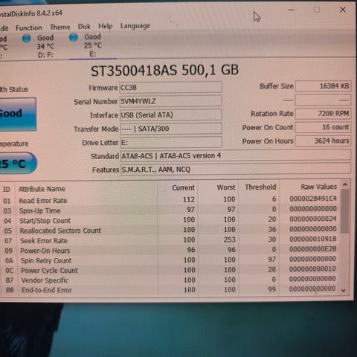Open the Theme menu
Screen dimensions: 357x357
[60, 27]
